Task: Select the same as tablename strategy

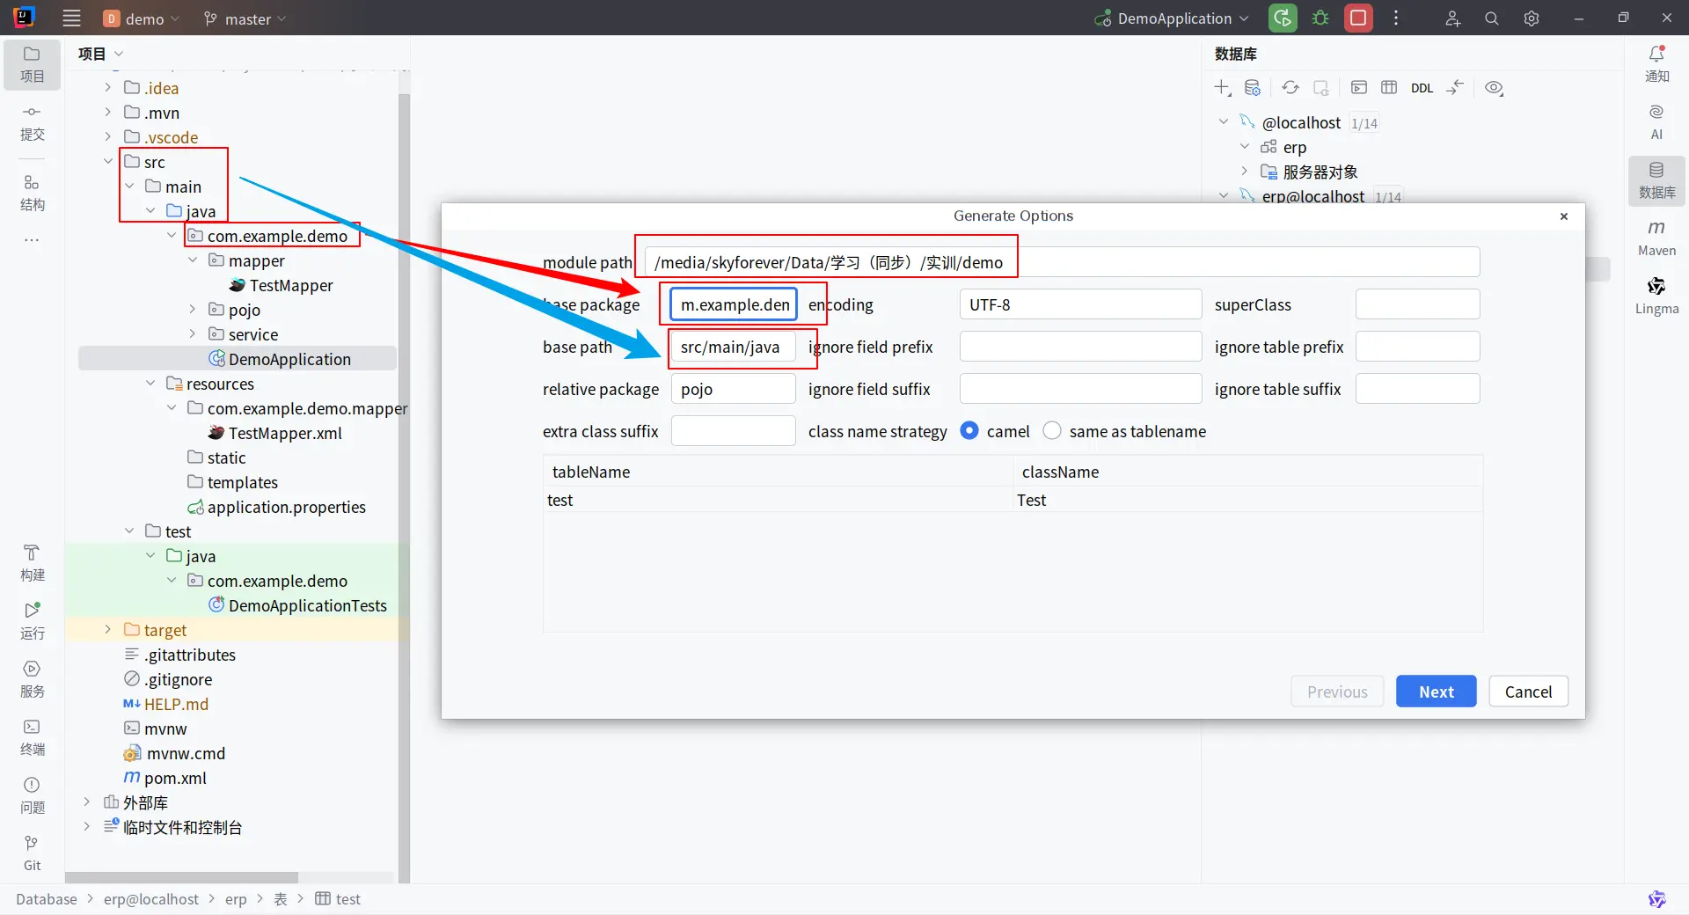Action: tap(1052, 431)
